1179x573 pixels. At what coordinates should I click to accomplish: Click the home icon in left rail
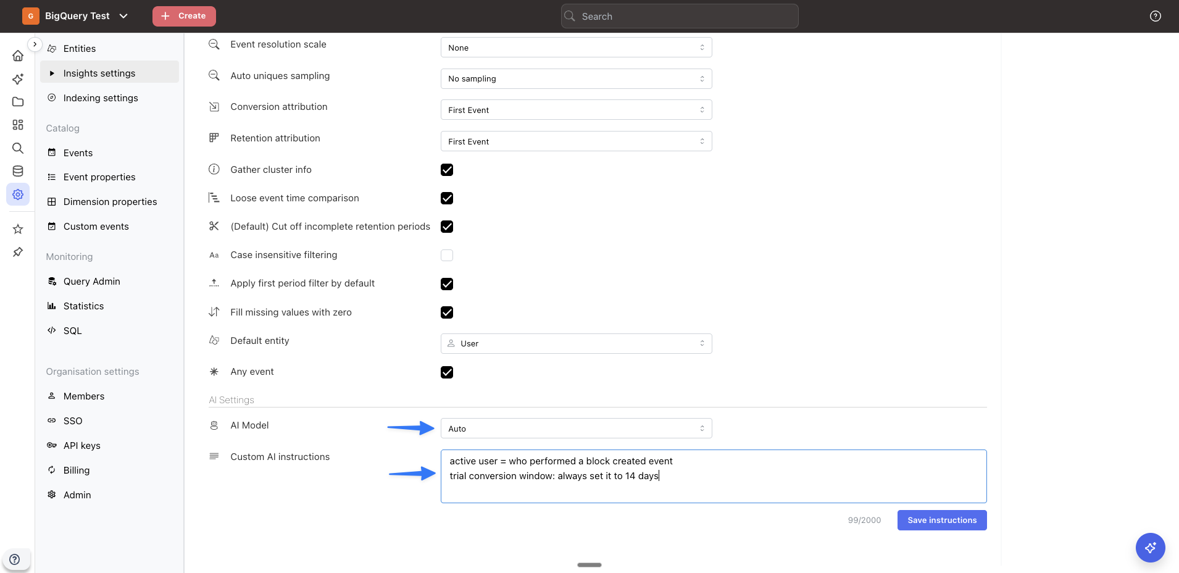point(18,56)
